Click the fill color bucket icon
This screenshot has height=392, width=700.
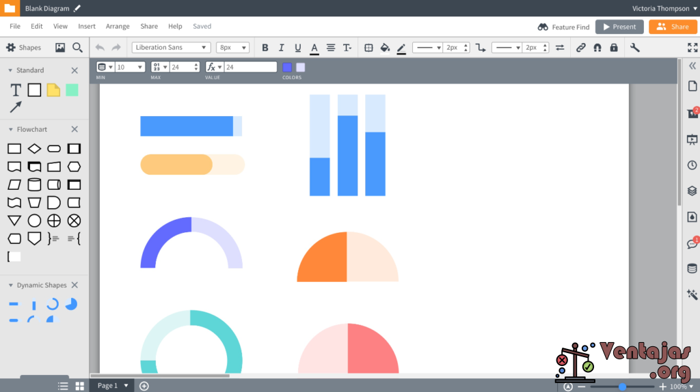click(x=385, y=48)
